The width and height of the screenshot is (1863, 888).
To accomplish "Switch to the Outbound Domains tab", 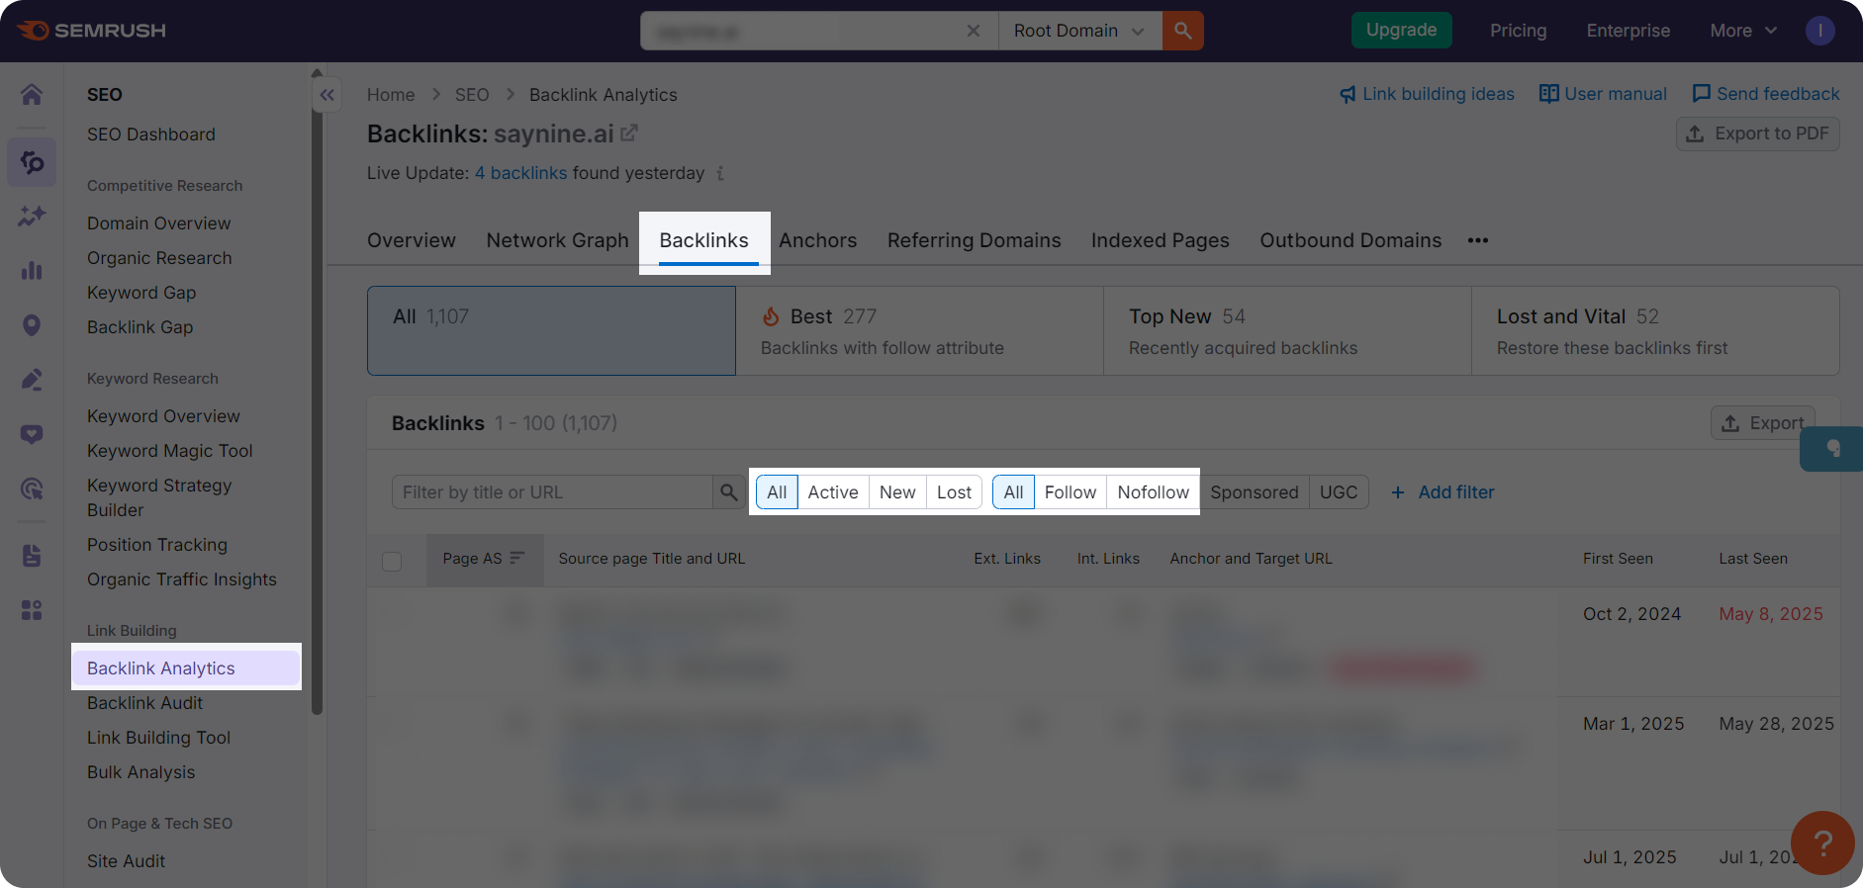I will pyautogui.click(x=1351, y=240).
